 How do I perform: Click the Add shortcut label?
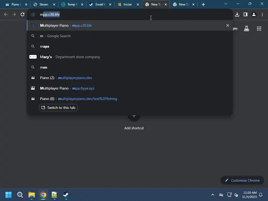pyautogui.click(x=134, y=128)
